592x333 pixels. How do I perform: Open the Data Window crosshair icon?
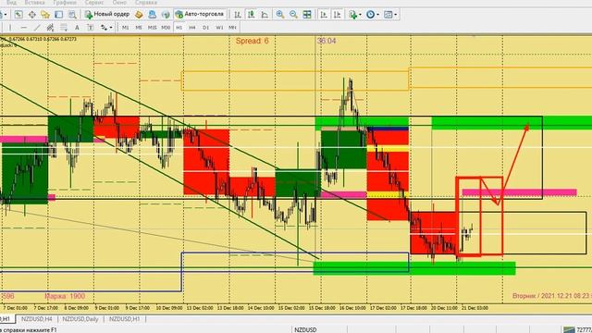tap(32, 15)
